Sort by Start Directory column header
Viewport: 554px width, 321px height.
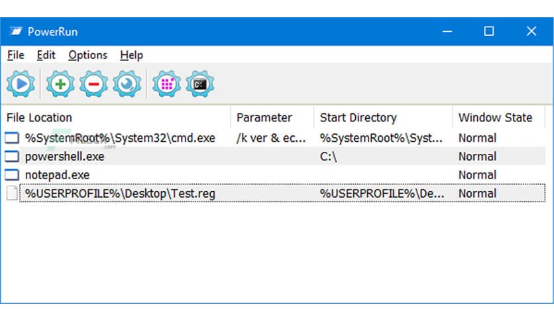click(383, 117)
